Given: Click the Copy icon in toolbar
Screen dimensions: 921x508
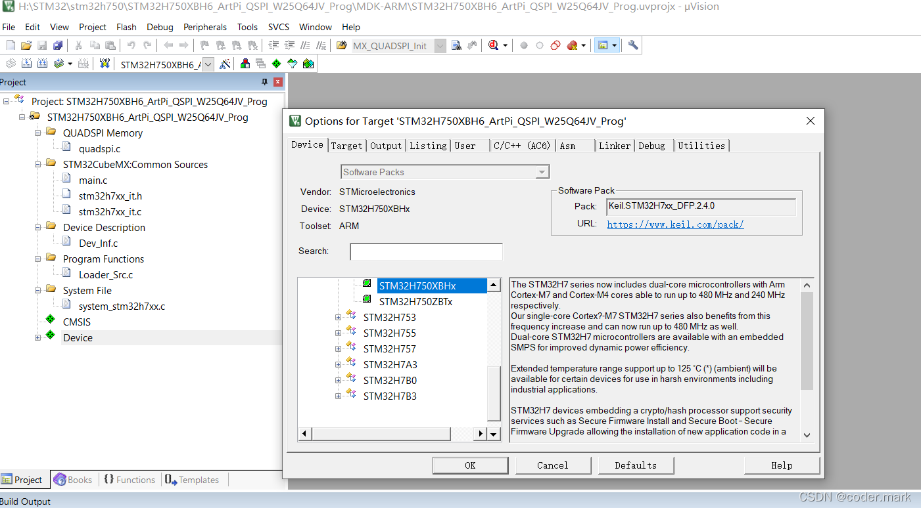Looking at the screenshot, I should tap(94, 45).
